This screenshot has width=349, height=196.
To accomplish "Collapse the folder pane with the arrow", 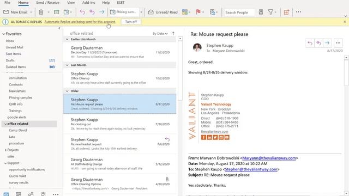I will click(x=59, y=28).
